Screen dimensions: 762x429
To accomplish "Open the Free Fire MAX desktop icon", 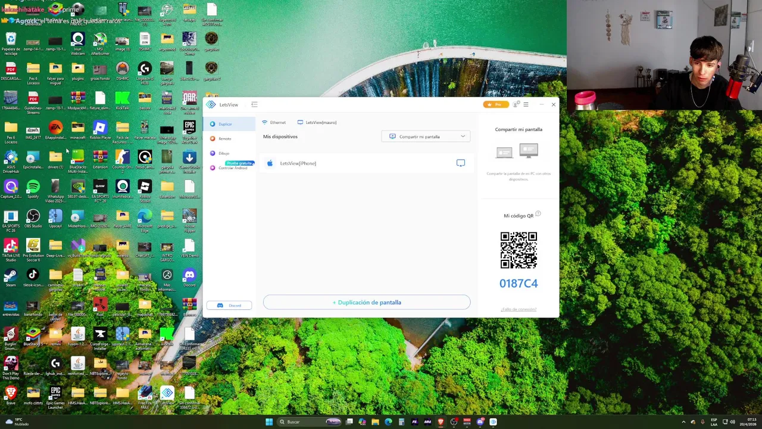I will 145,397.
